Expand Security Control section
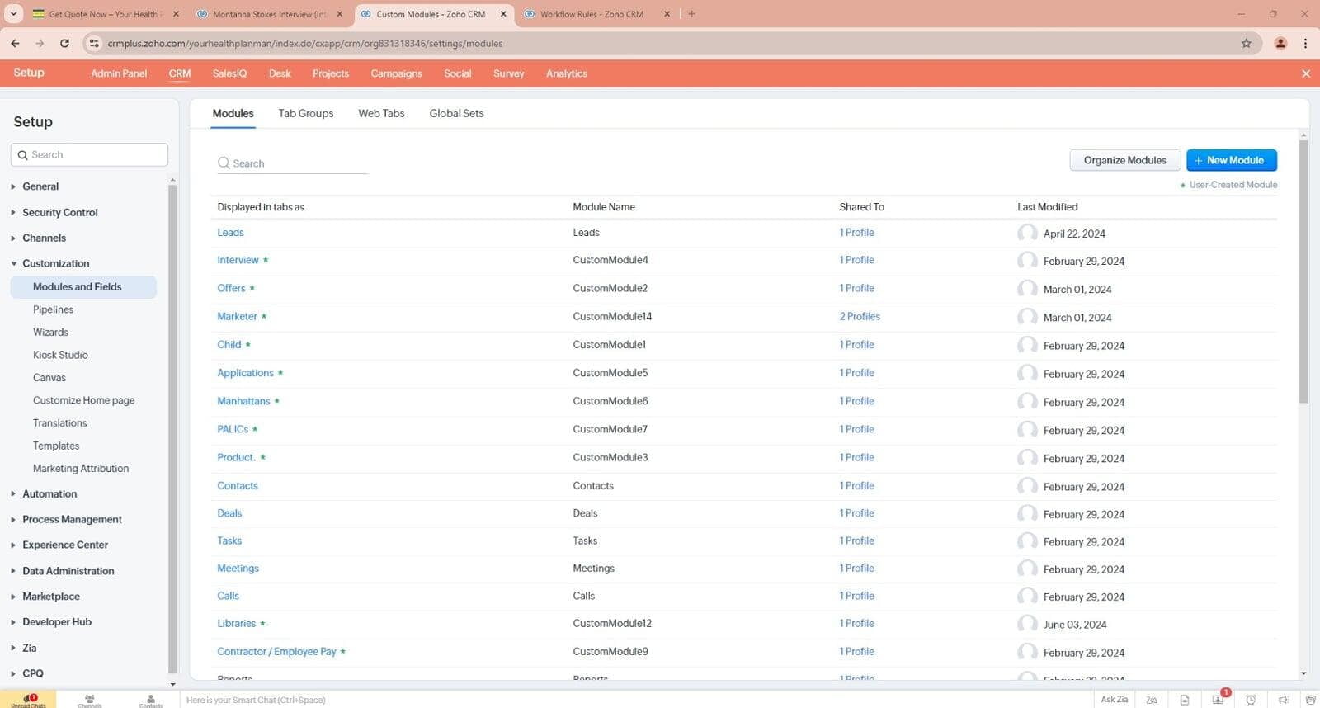 pyautogui.click(x=59, y=212)
